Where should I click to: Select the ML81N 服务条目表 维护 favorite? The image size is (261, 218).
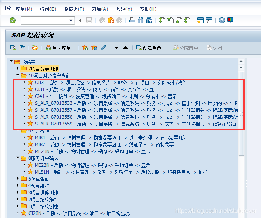(118, 172)
